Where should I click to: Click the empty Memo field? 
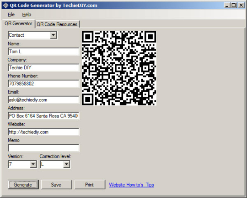point(43,148)
